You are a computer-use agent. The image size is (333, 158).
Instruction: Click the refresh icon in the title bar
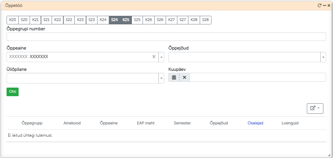[319, 5]
